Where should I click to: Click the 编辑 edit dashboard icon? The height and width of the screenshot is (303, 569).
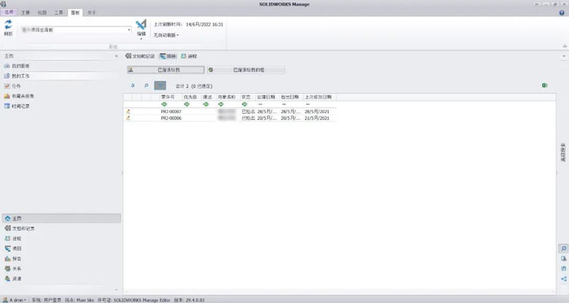(141, 28)
